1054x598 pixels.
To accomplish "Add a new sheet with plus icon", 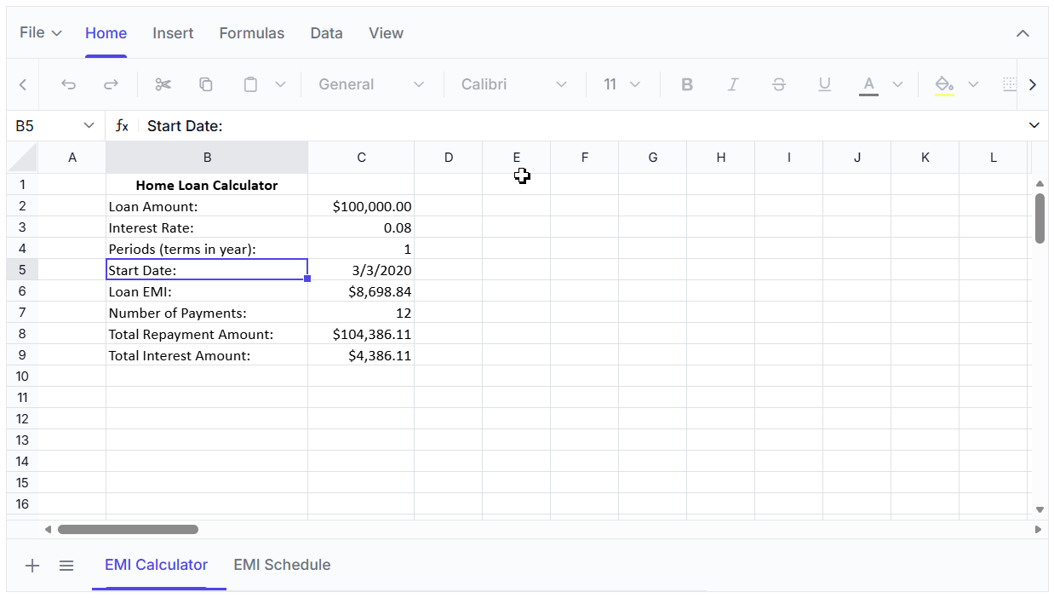I will 32,566.
